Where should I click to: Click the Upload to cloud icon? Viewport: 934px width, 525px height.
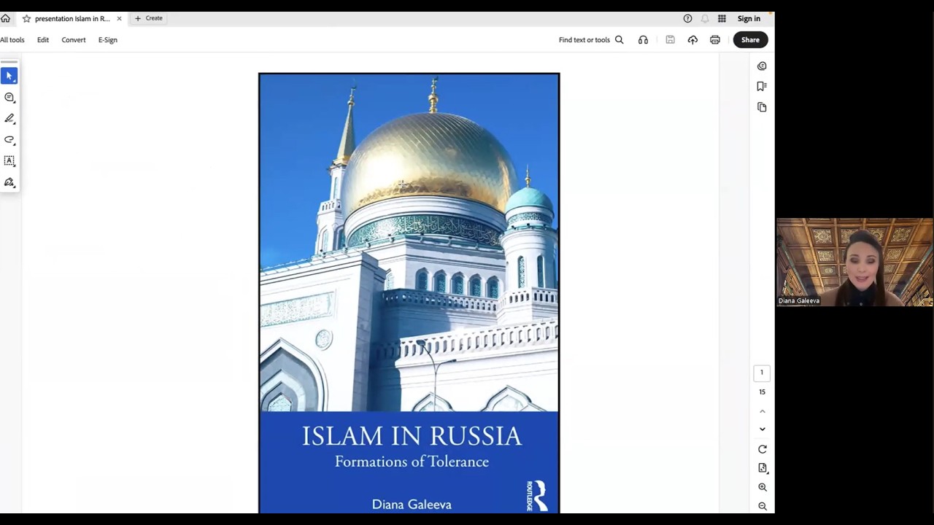692,40
